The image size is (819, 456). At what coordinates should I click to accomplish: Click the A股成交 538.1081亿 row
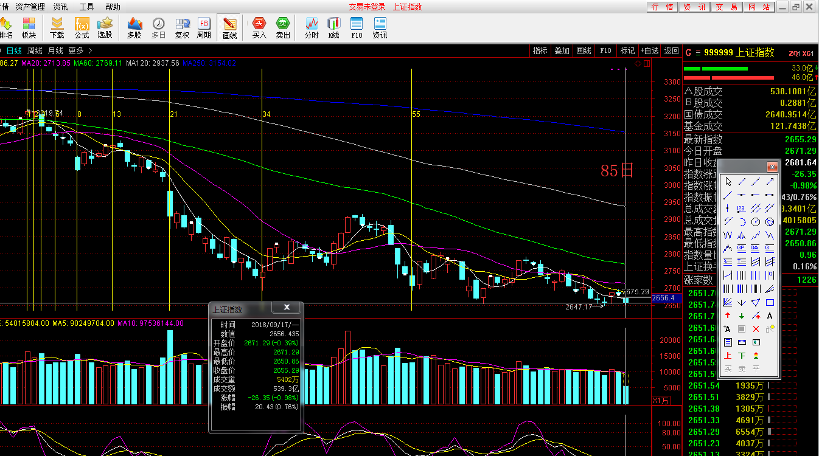click(x=750, y=92)
